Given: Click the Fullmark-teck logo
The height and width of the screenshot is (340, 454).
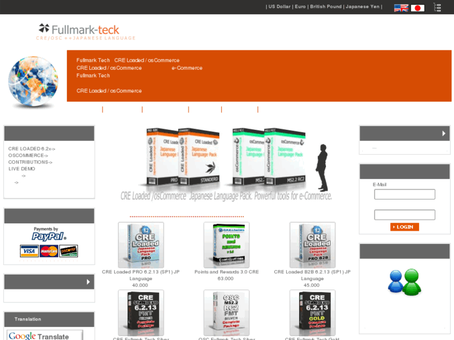Looking at the screenshot, I should coord(86,32).
